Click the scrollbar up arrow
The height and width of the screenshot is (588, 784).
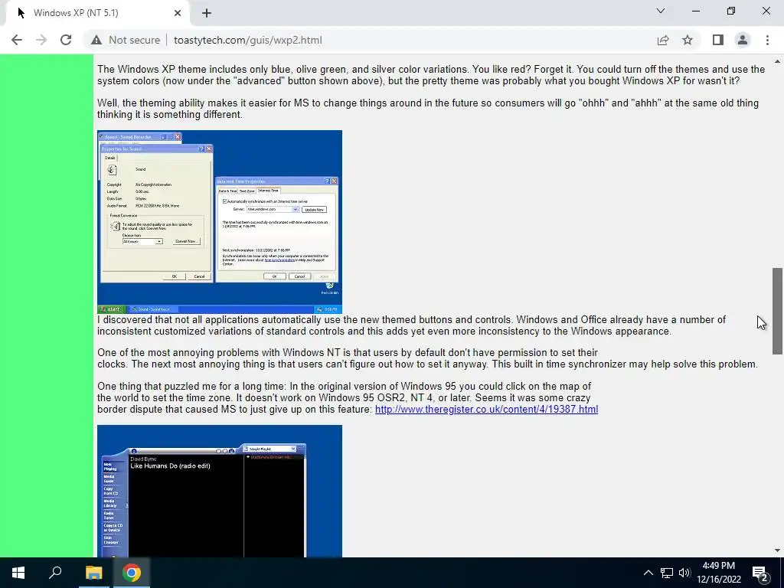(777, 61)
